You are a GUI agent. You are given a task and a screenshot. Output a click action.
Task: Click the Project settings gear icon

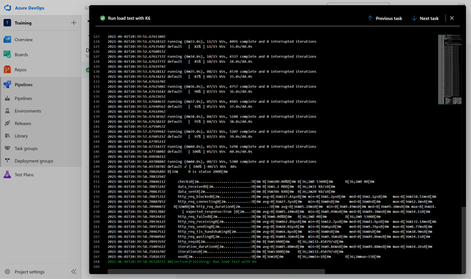pos(8,271)
